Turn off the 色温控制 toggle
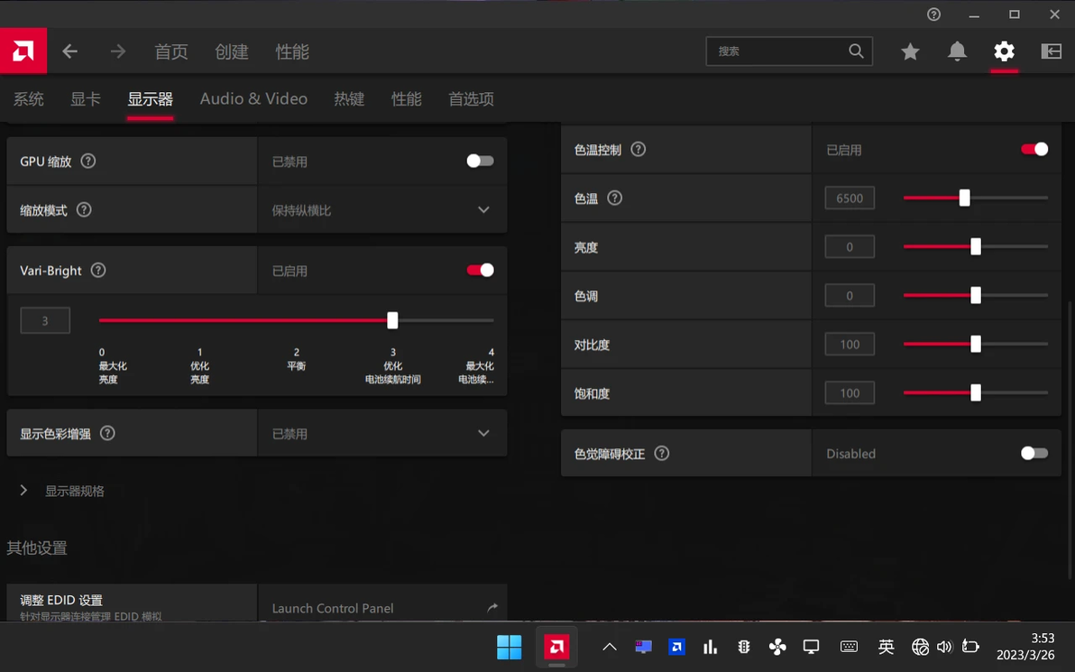Image resolution: width=1075 pixels, height=672 pixels. click(x=1034, y=150)
